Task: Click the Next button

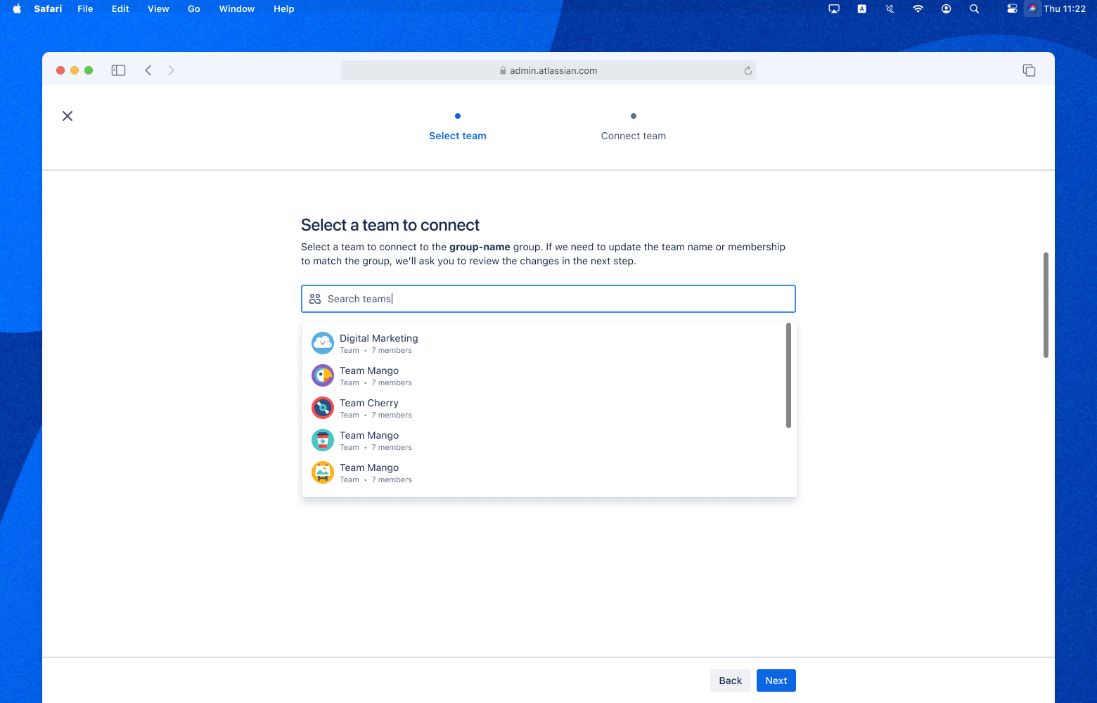Action: (776, 680)
